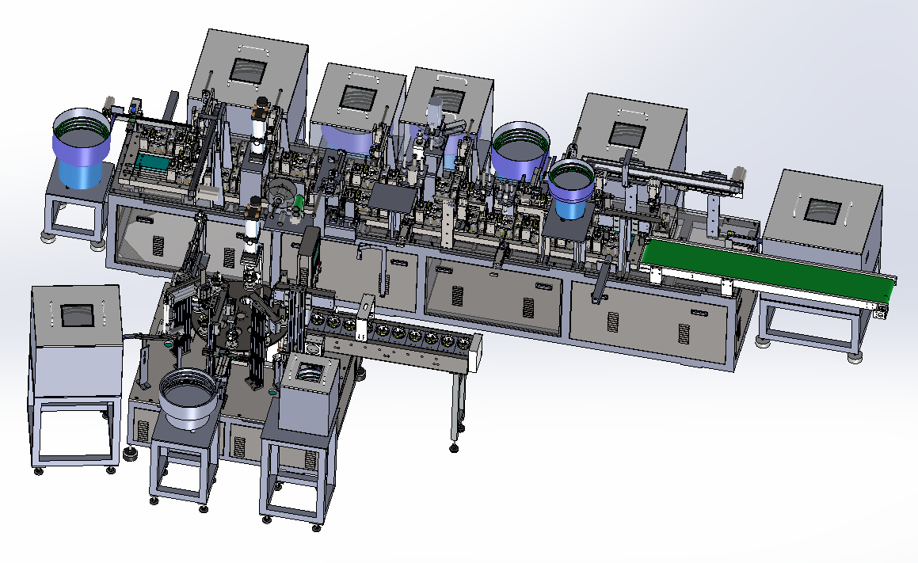Click the teal plate on the left station
918x563 pixels.
pos(152,162)
